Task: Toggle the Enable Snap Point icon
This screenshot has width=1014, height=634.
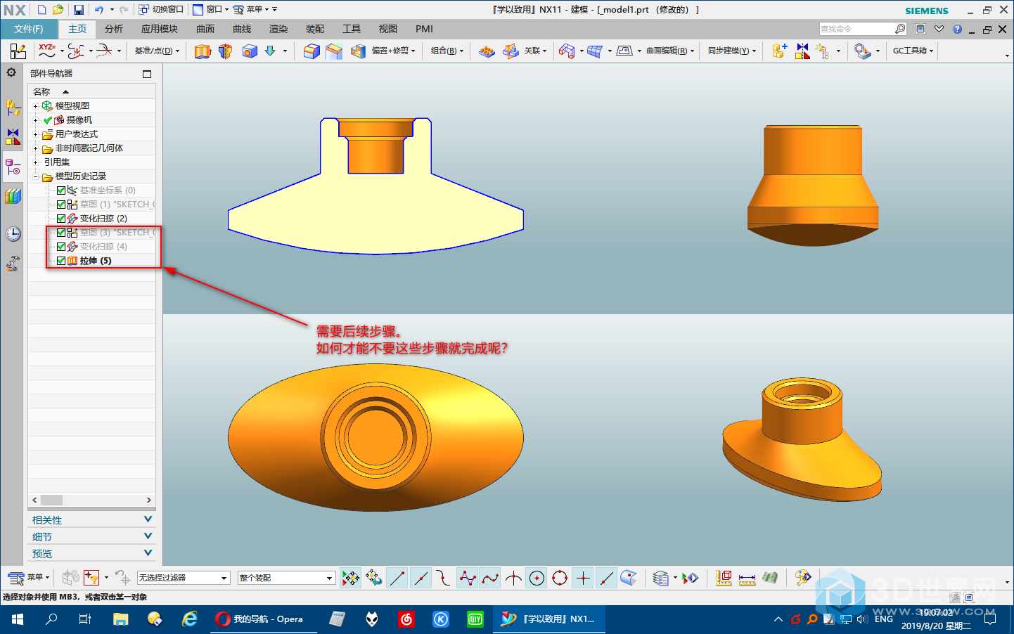Action: click(x=350, y=578)
